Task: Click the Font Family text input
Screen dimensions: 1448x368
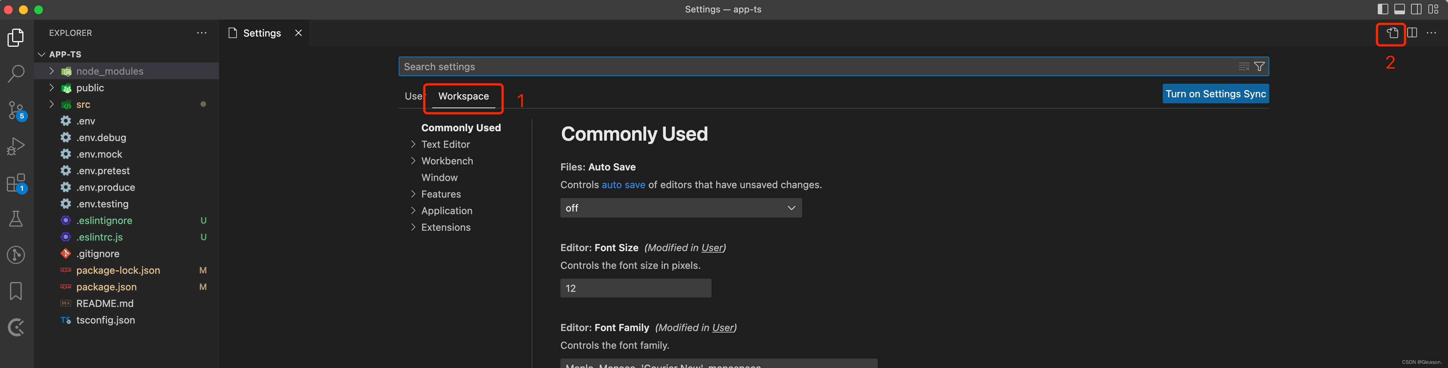Action: [719, 363]
